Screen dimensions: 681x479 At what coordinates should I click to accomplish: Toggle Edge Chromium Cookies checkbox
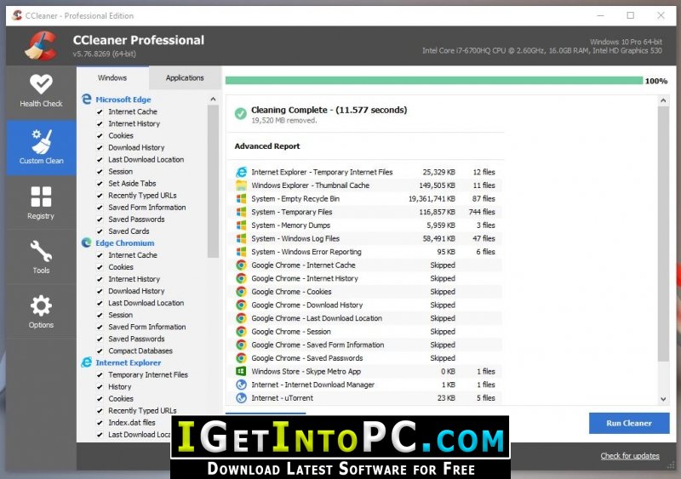100,267
